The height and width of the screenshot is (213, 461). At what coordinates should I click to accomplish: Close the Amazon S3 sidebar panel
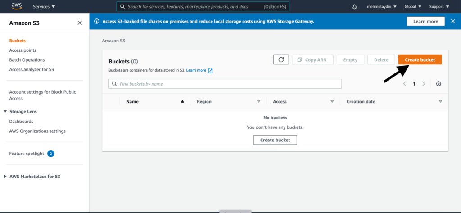coord(80,23)
